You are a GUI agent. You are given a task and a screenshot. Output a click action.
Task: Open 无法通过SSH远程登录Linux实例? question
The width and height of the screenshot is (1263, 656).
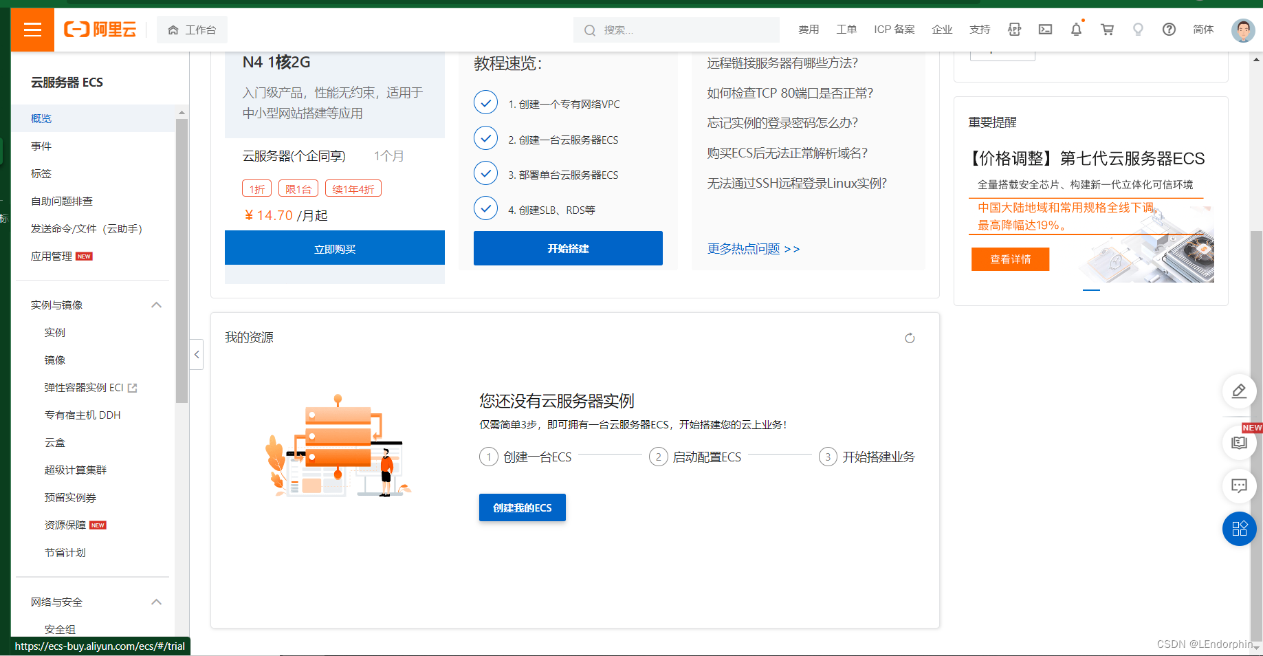(797, 183)
